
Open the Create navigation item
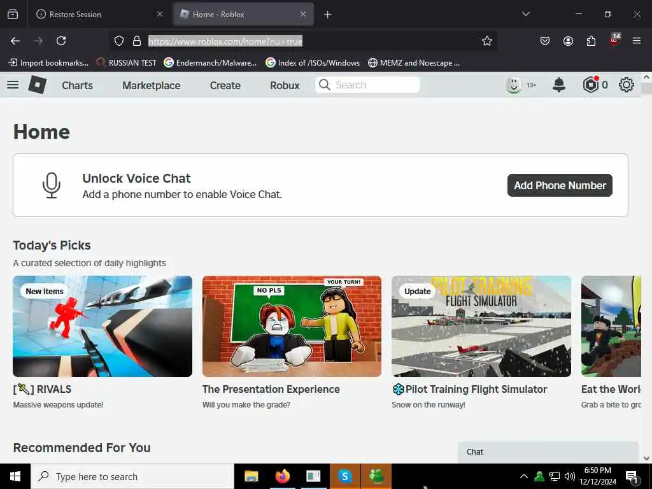[x=225, y=85]
